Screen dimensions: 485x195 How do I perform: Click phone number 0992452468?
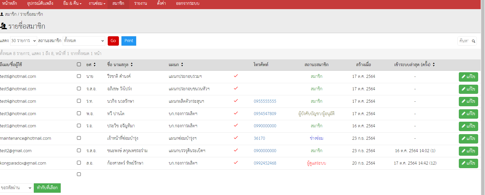265,163
